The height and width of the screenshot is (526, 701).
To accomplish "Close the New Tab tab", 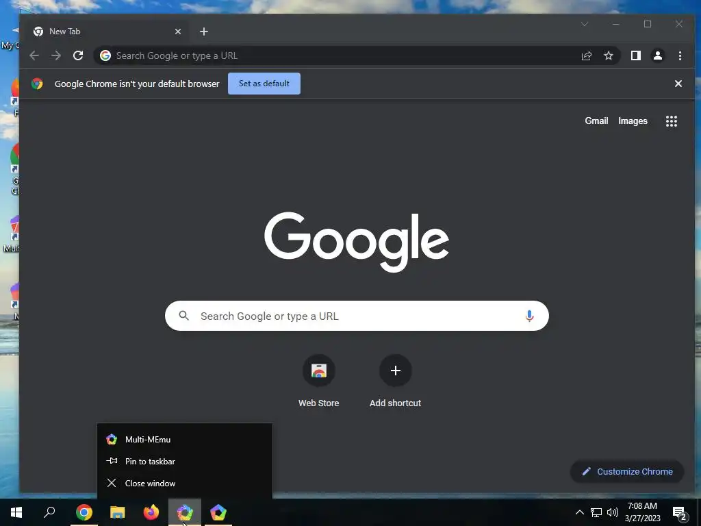I will 178,32.
